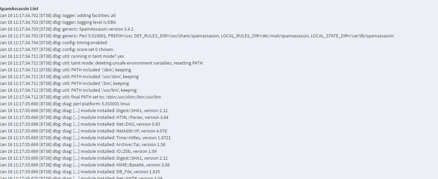
Task: Select the 'score set 0 chosen' line
Action: (x=57, y=49)
